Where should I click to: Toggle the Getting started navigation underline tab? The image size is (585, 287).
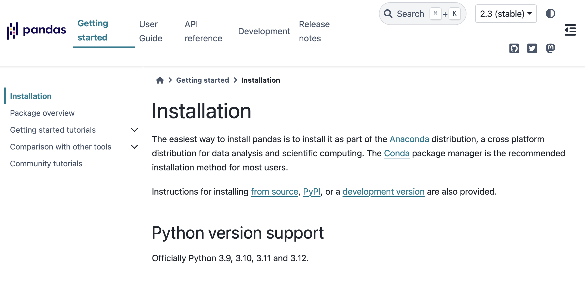pos(93,30)
